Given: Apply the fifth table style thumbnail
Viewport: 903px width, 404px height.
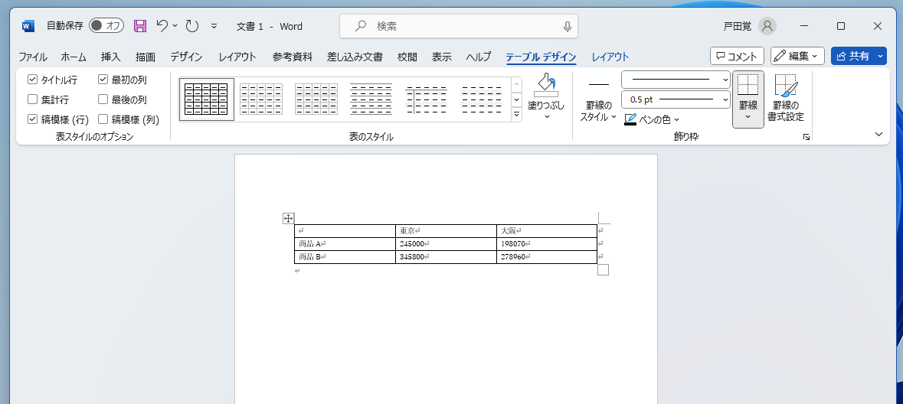Looking at the screenshot, I should coord(426,99).
